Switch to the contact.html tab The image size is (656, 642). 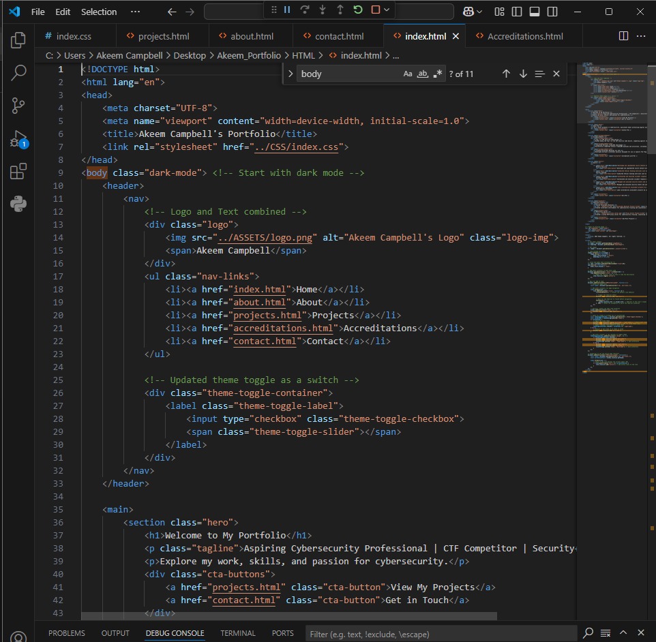point(338,36)
